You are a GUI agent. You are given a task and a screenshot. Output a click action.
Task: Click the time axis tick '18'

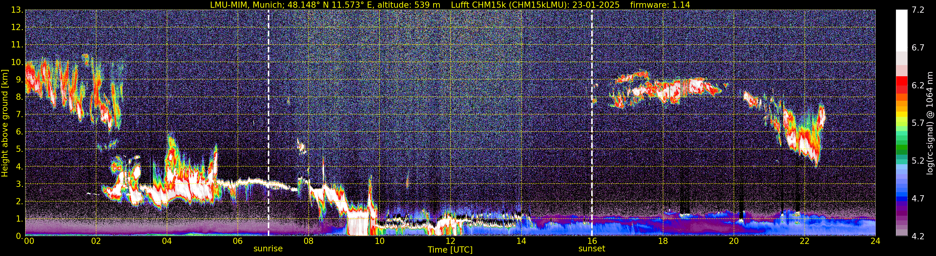[663, 241]
